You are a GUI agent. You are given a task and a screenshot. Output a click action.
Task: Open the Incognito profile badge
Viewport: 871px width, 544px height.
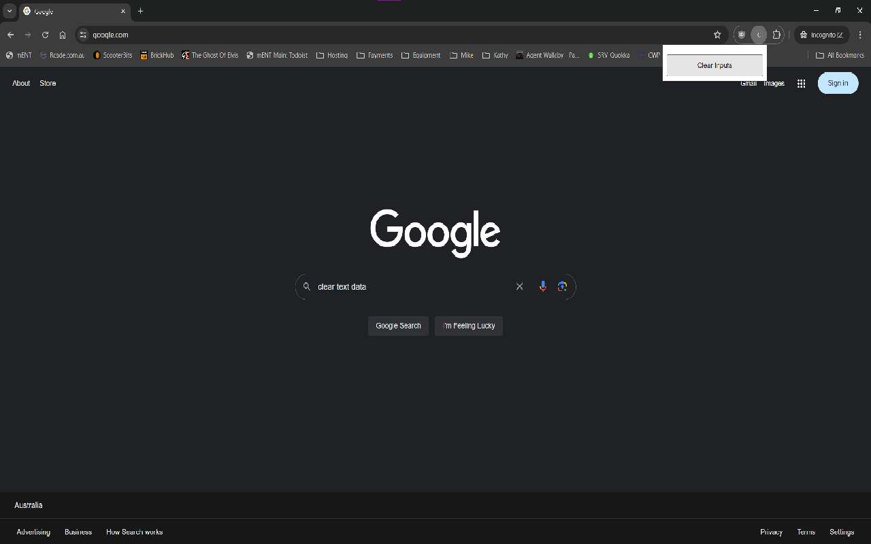[821, 35]
